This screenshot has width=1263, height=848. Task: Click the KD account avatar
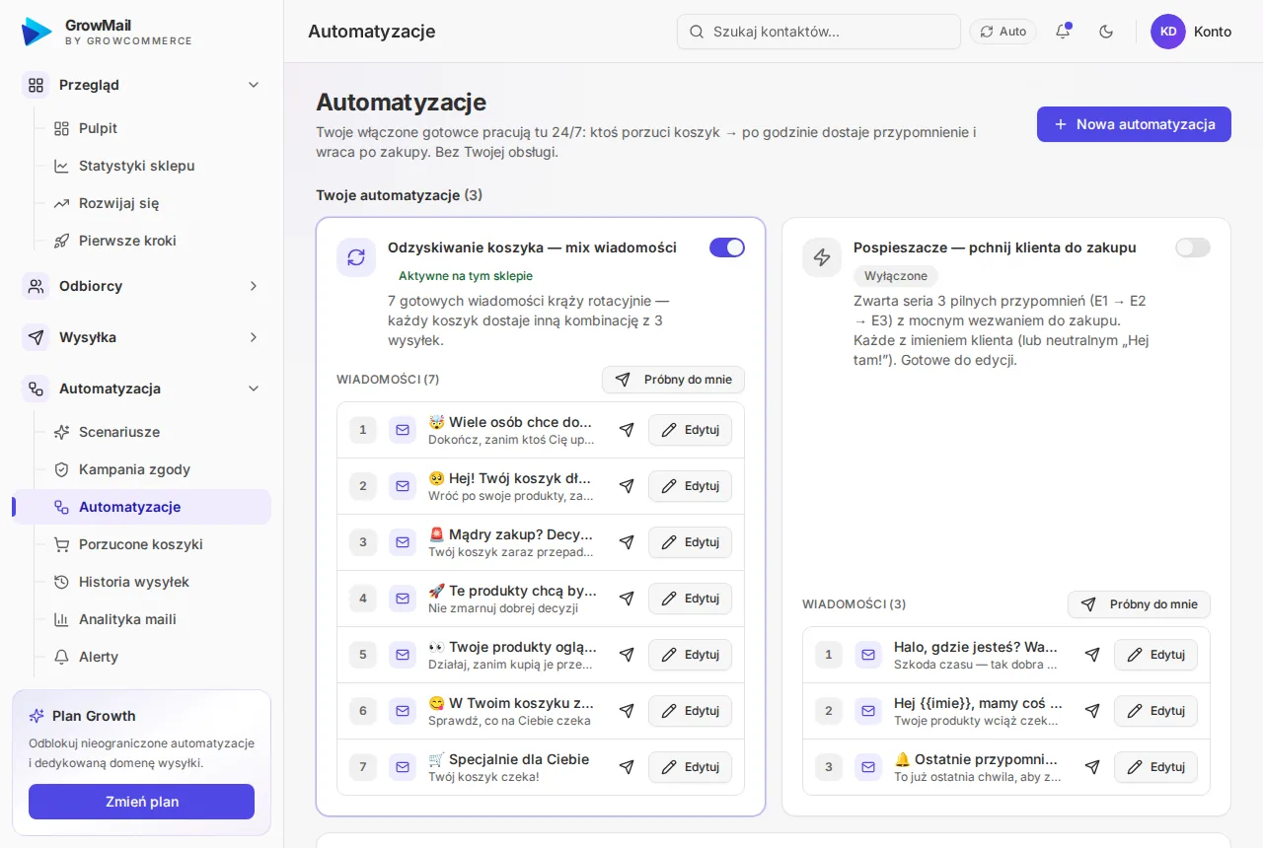1168,32
